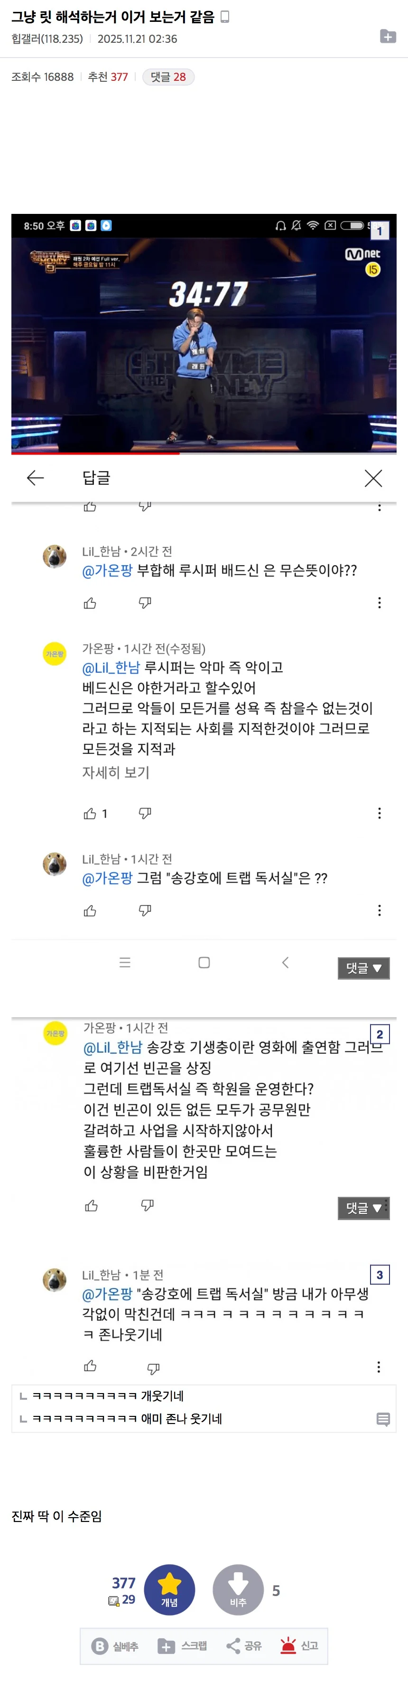408x1684 pixels.
Task: Expand the truncated comment with 자세히 보기
Action: [116, 772]
